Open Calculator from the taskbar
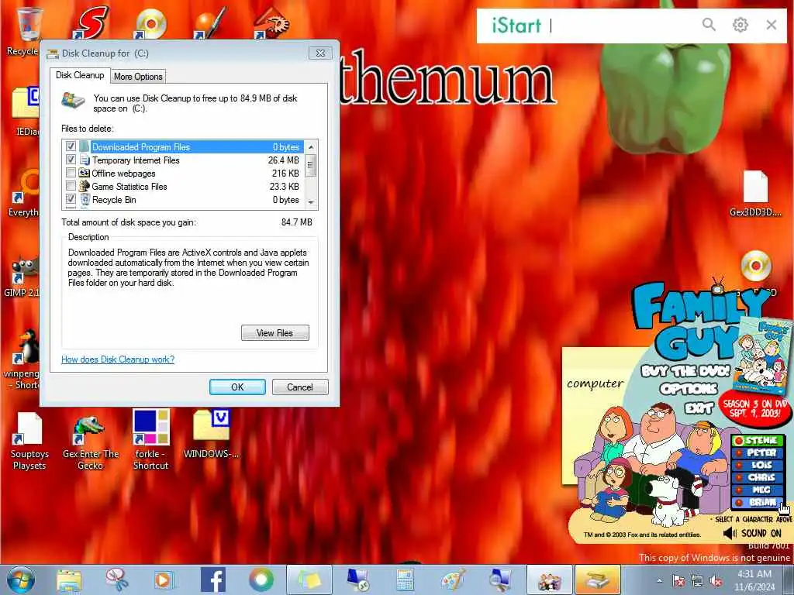This screenshot has width=794, height=595. (x=405, y=580)
